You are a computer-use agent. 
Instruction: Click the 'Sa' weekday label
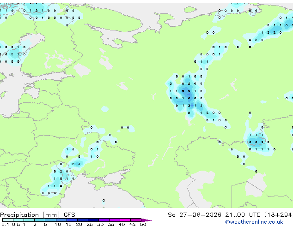click(171, 215)
